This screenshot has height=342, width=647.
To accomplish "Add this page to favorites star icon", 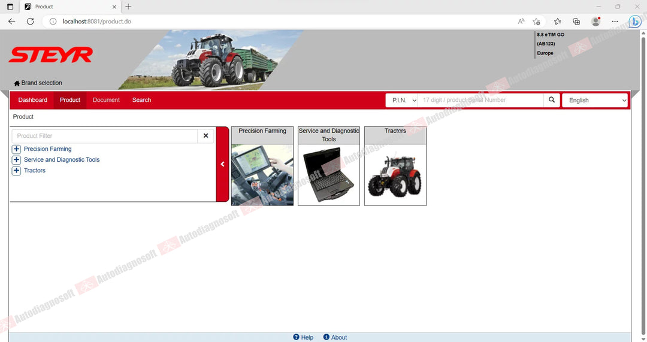I will [x=536, y=22].
